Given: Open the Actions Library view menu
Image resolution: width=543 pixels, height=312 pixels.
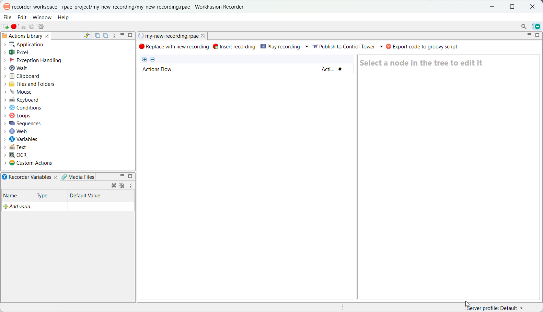Looking at the screenshot, I should tap(114, 35).
